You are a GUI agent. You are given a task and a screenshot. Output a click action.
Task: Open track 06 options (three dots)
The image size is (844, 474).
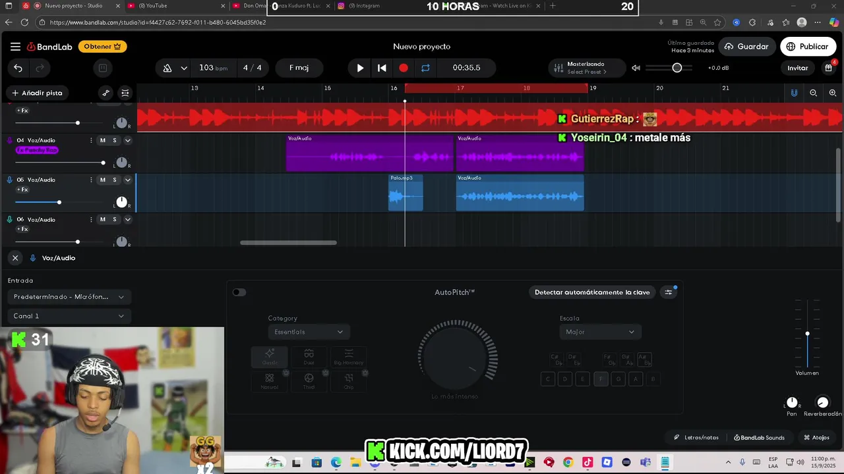point(90,219)
